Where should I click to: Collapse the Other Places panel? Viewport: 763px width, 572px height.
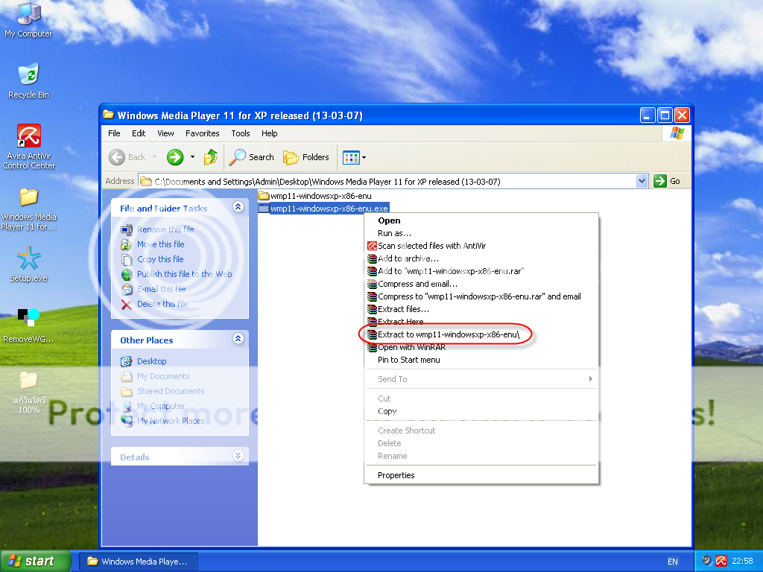(238, 339)
